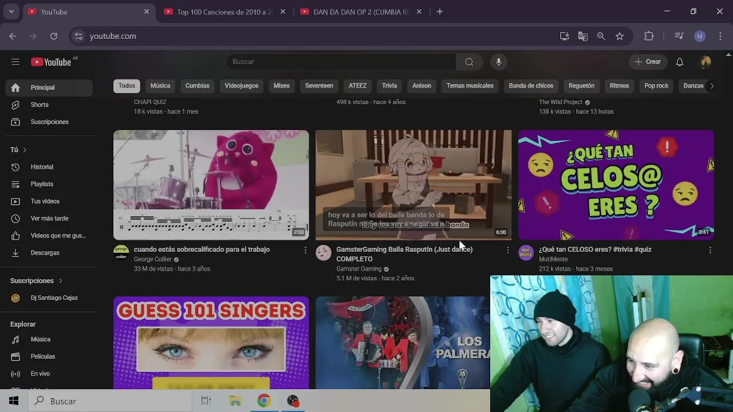This screenshot has height=412, width=733.
Task: Open Tus videos in sidebar
Action: coord(49,201)
